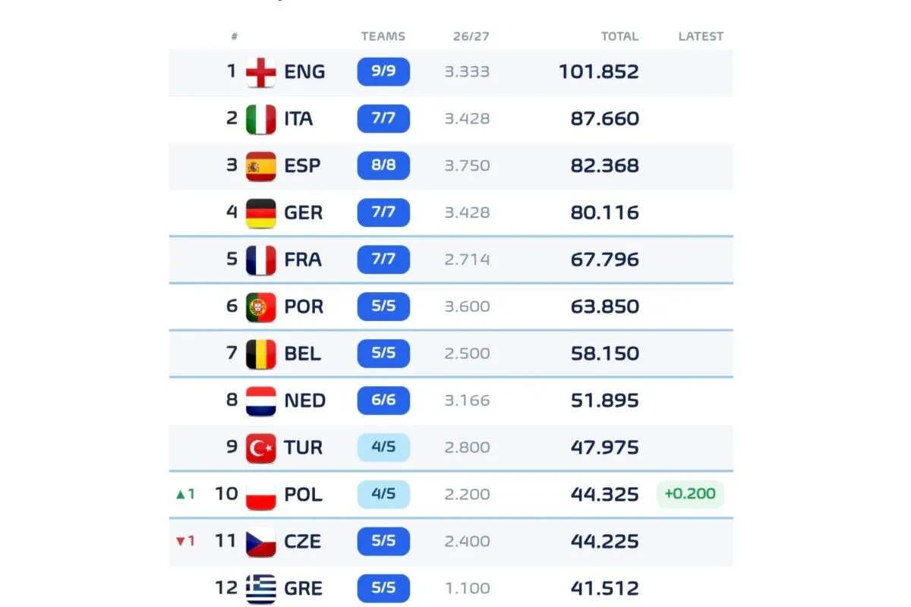
Task: Click Turkey's 4/5 teams badge
Action: click(383, 448)
